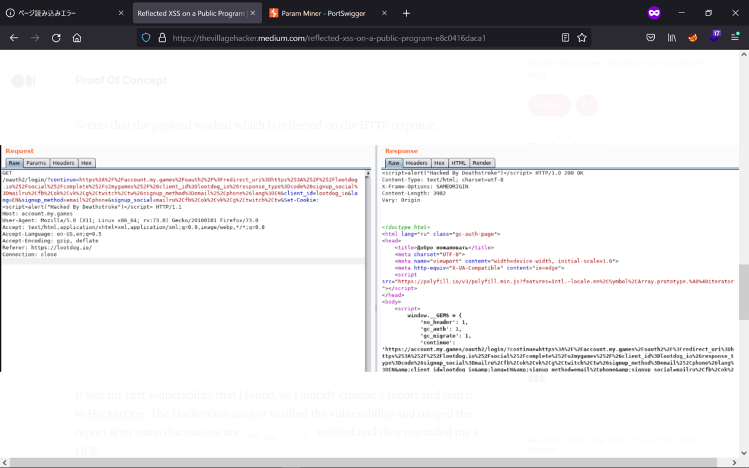This screenshot has width=749, height=468.
Task: Show site security padlock info
Action: [x=162, y=38]
